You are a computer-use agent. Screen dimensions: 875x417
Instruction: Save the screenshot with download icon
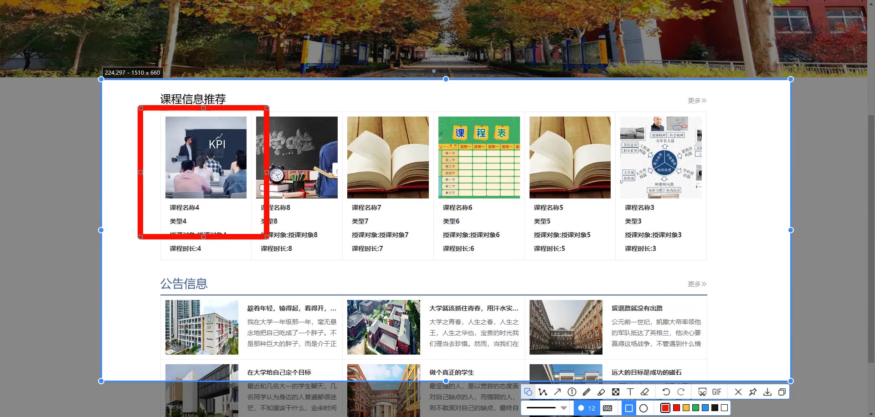pyautogui.click(x=767, y=392)
